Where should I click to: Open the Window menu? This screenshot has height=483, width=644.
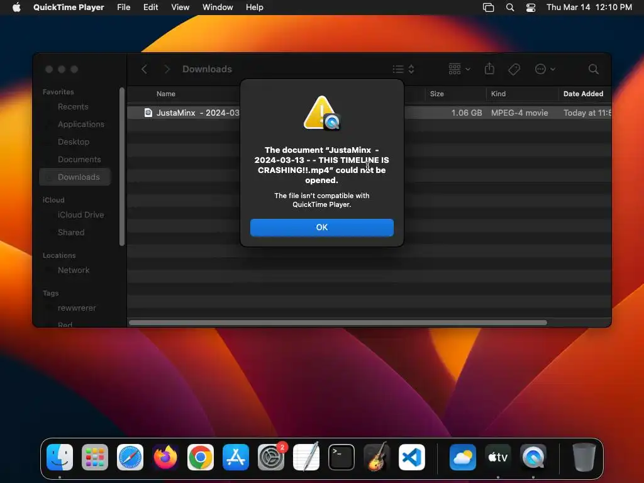[x=218, y=8]
